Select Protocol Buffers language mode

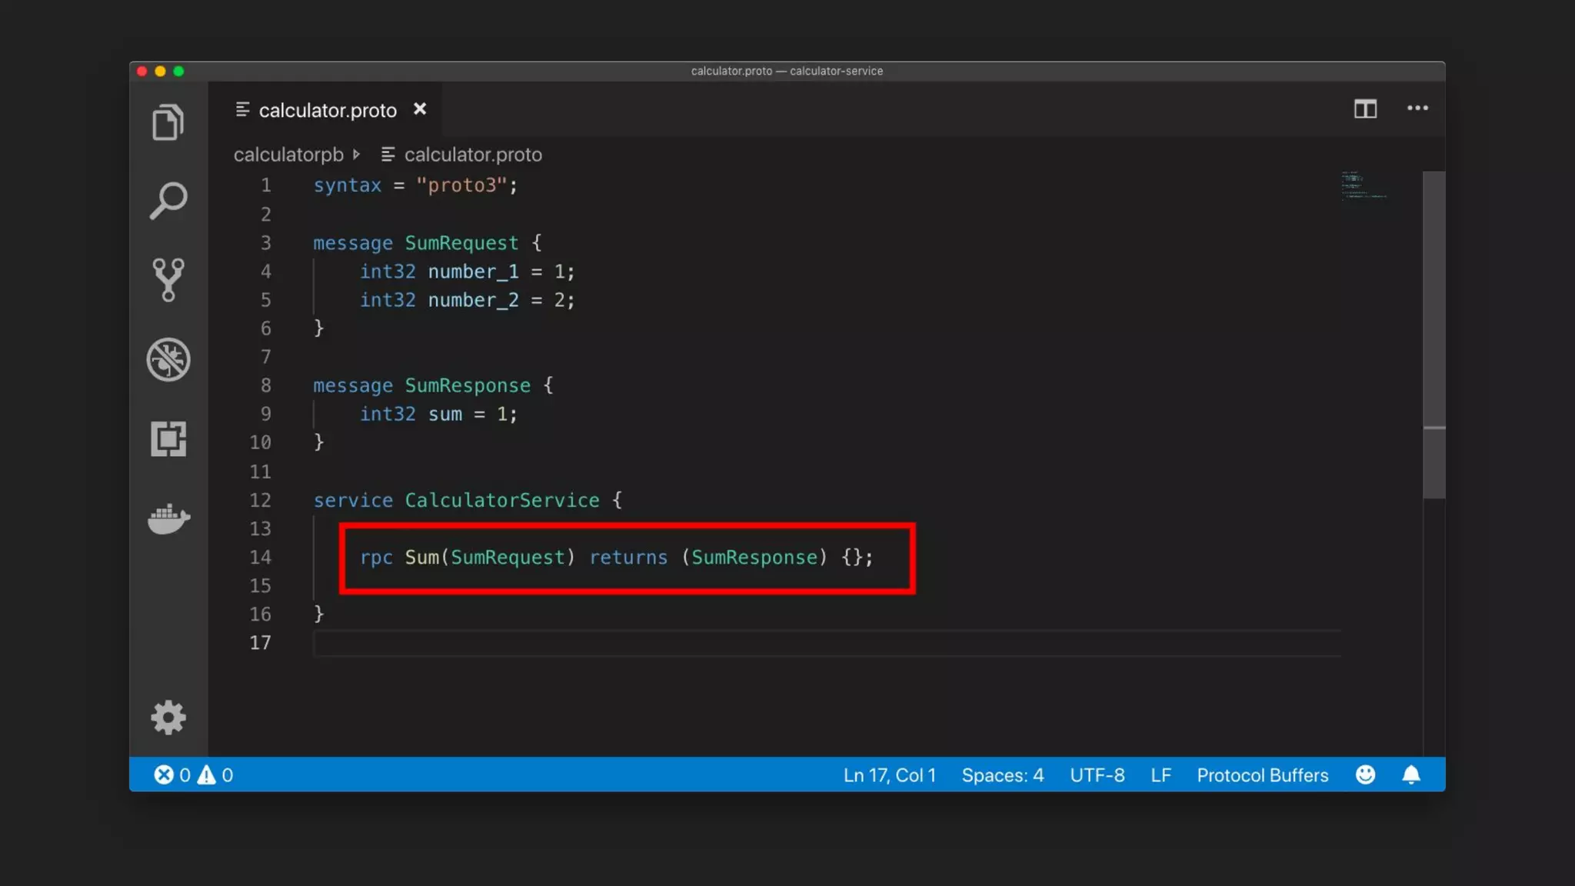click(1262, 774)
